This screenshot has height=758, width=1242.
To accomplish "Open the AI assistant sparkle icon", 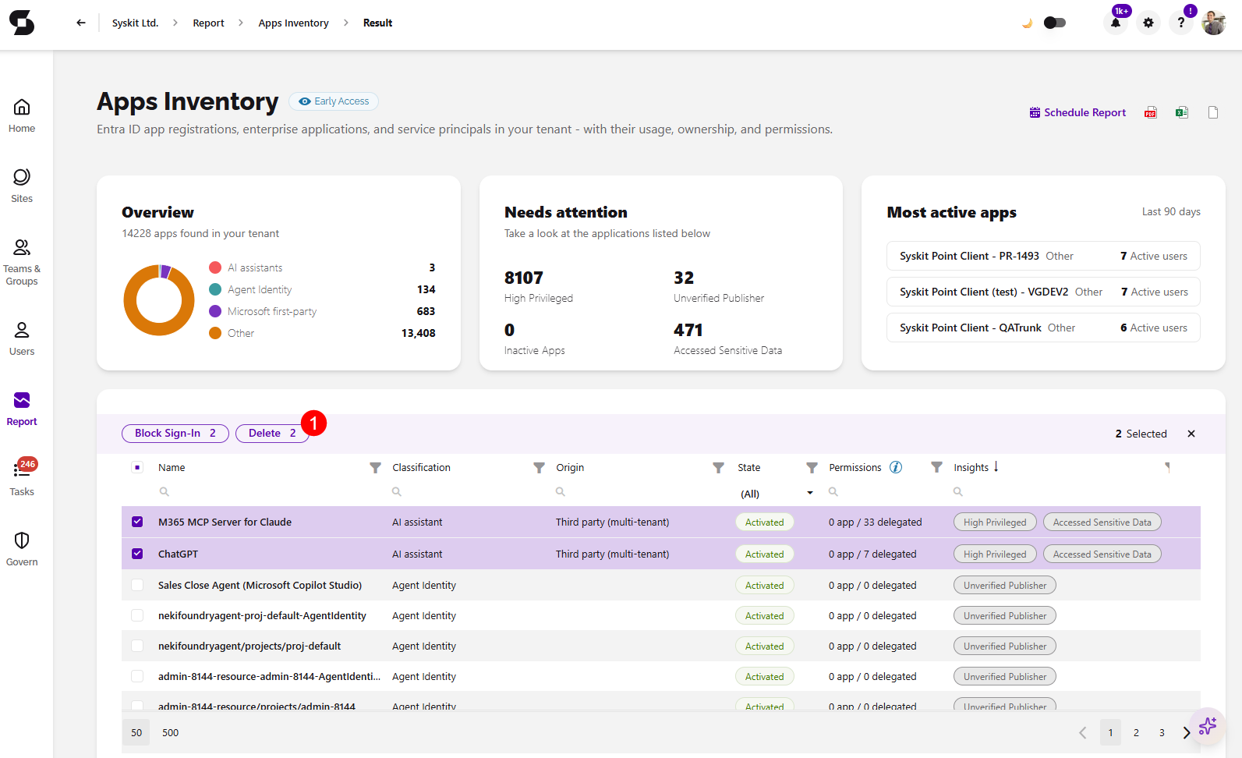I will 1208,726.
